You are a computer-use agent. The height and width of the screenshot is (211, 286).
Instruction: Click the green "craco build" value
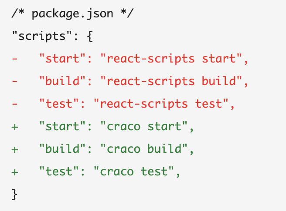pos(144,149)
